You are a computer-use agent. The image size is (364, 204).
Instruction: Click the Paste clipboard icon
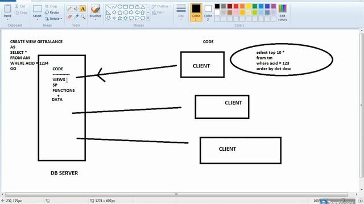point(7,8)
